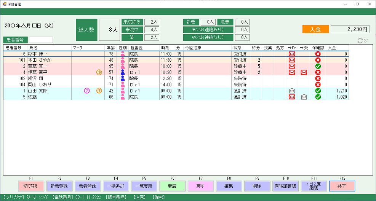Click the refresh icon beside the 31 counter
The height and width of the screenshot is (201, 376).
coord(360,41)
